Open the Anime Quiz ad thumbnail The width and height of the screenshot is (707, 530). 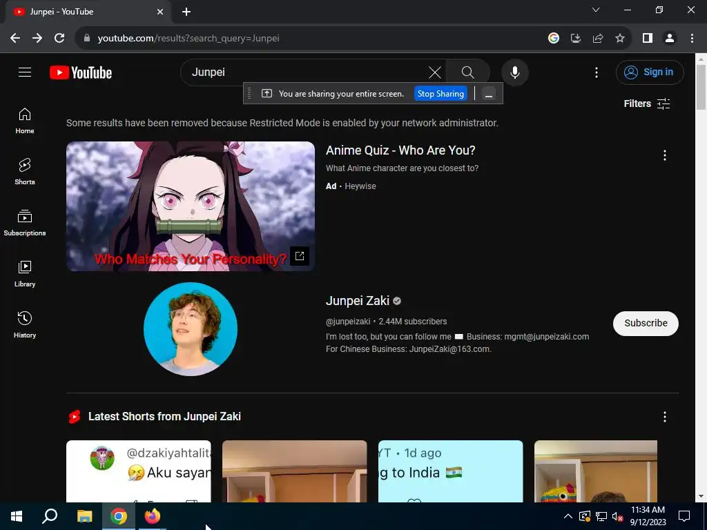tap(191, 206)
